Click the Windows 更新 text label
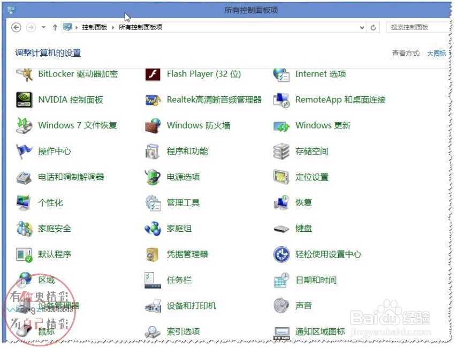This screenshot has height=348, width=457. click(323, 125)
